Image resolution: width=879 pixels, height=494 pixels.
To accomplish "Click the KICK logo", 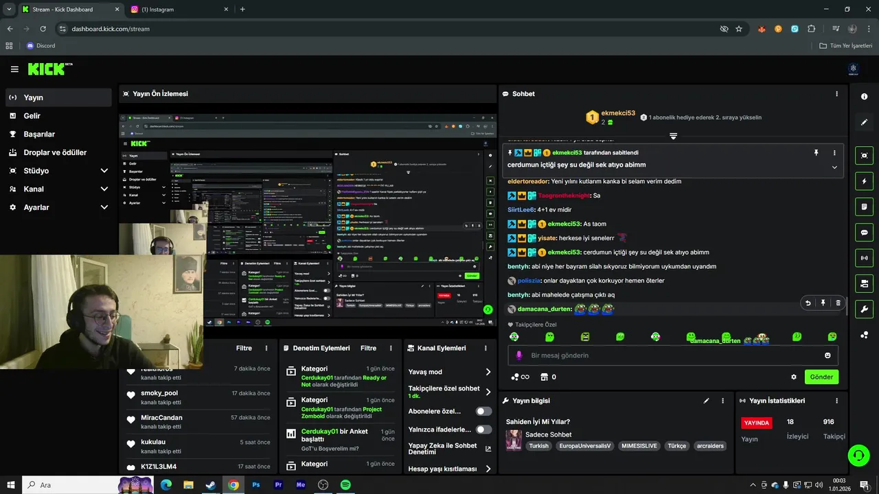I will click(49, 69).
